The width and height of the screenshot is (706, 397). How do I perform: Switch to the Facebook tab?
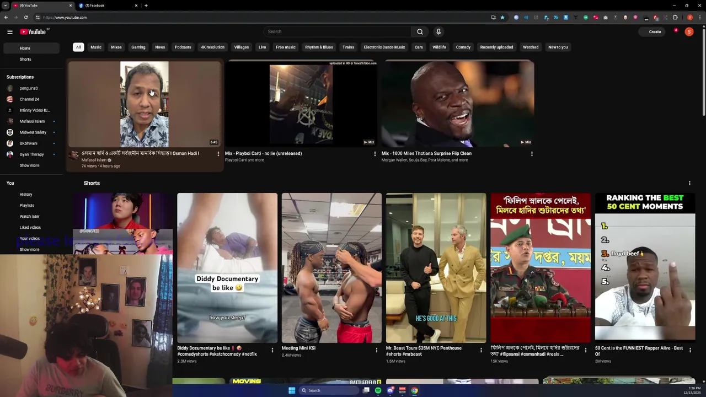tap(108, 6)
